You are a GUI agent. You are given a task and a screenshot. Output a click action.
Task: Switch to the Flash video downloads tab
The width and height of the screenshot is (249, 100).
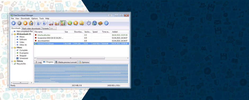click(x=31, y=28)
